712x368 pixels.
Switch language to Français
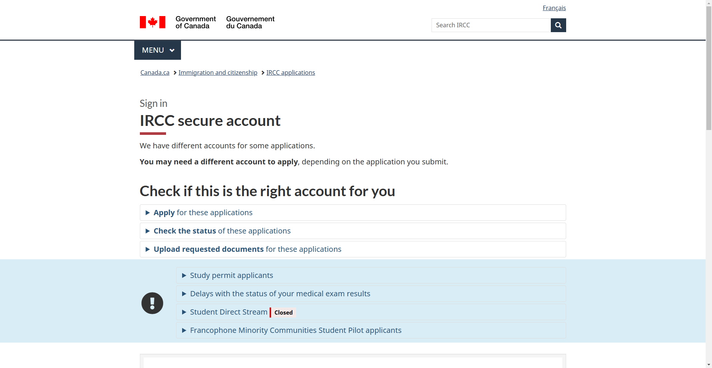[554, 8]
